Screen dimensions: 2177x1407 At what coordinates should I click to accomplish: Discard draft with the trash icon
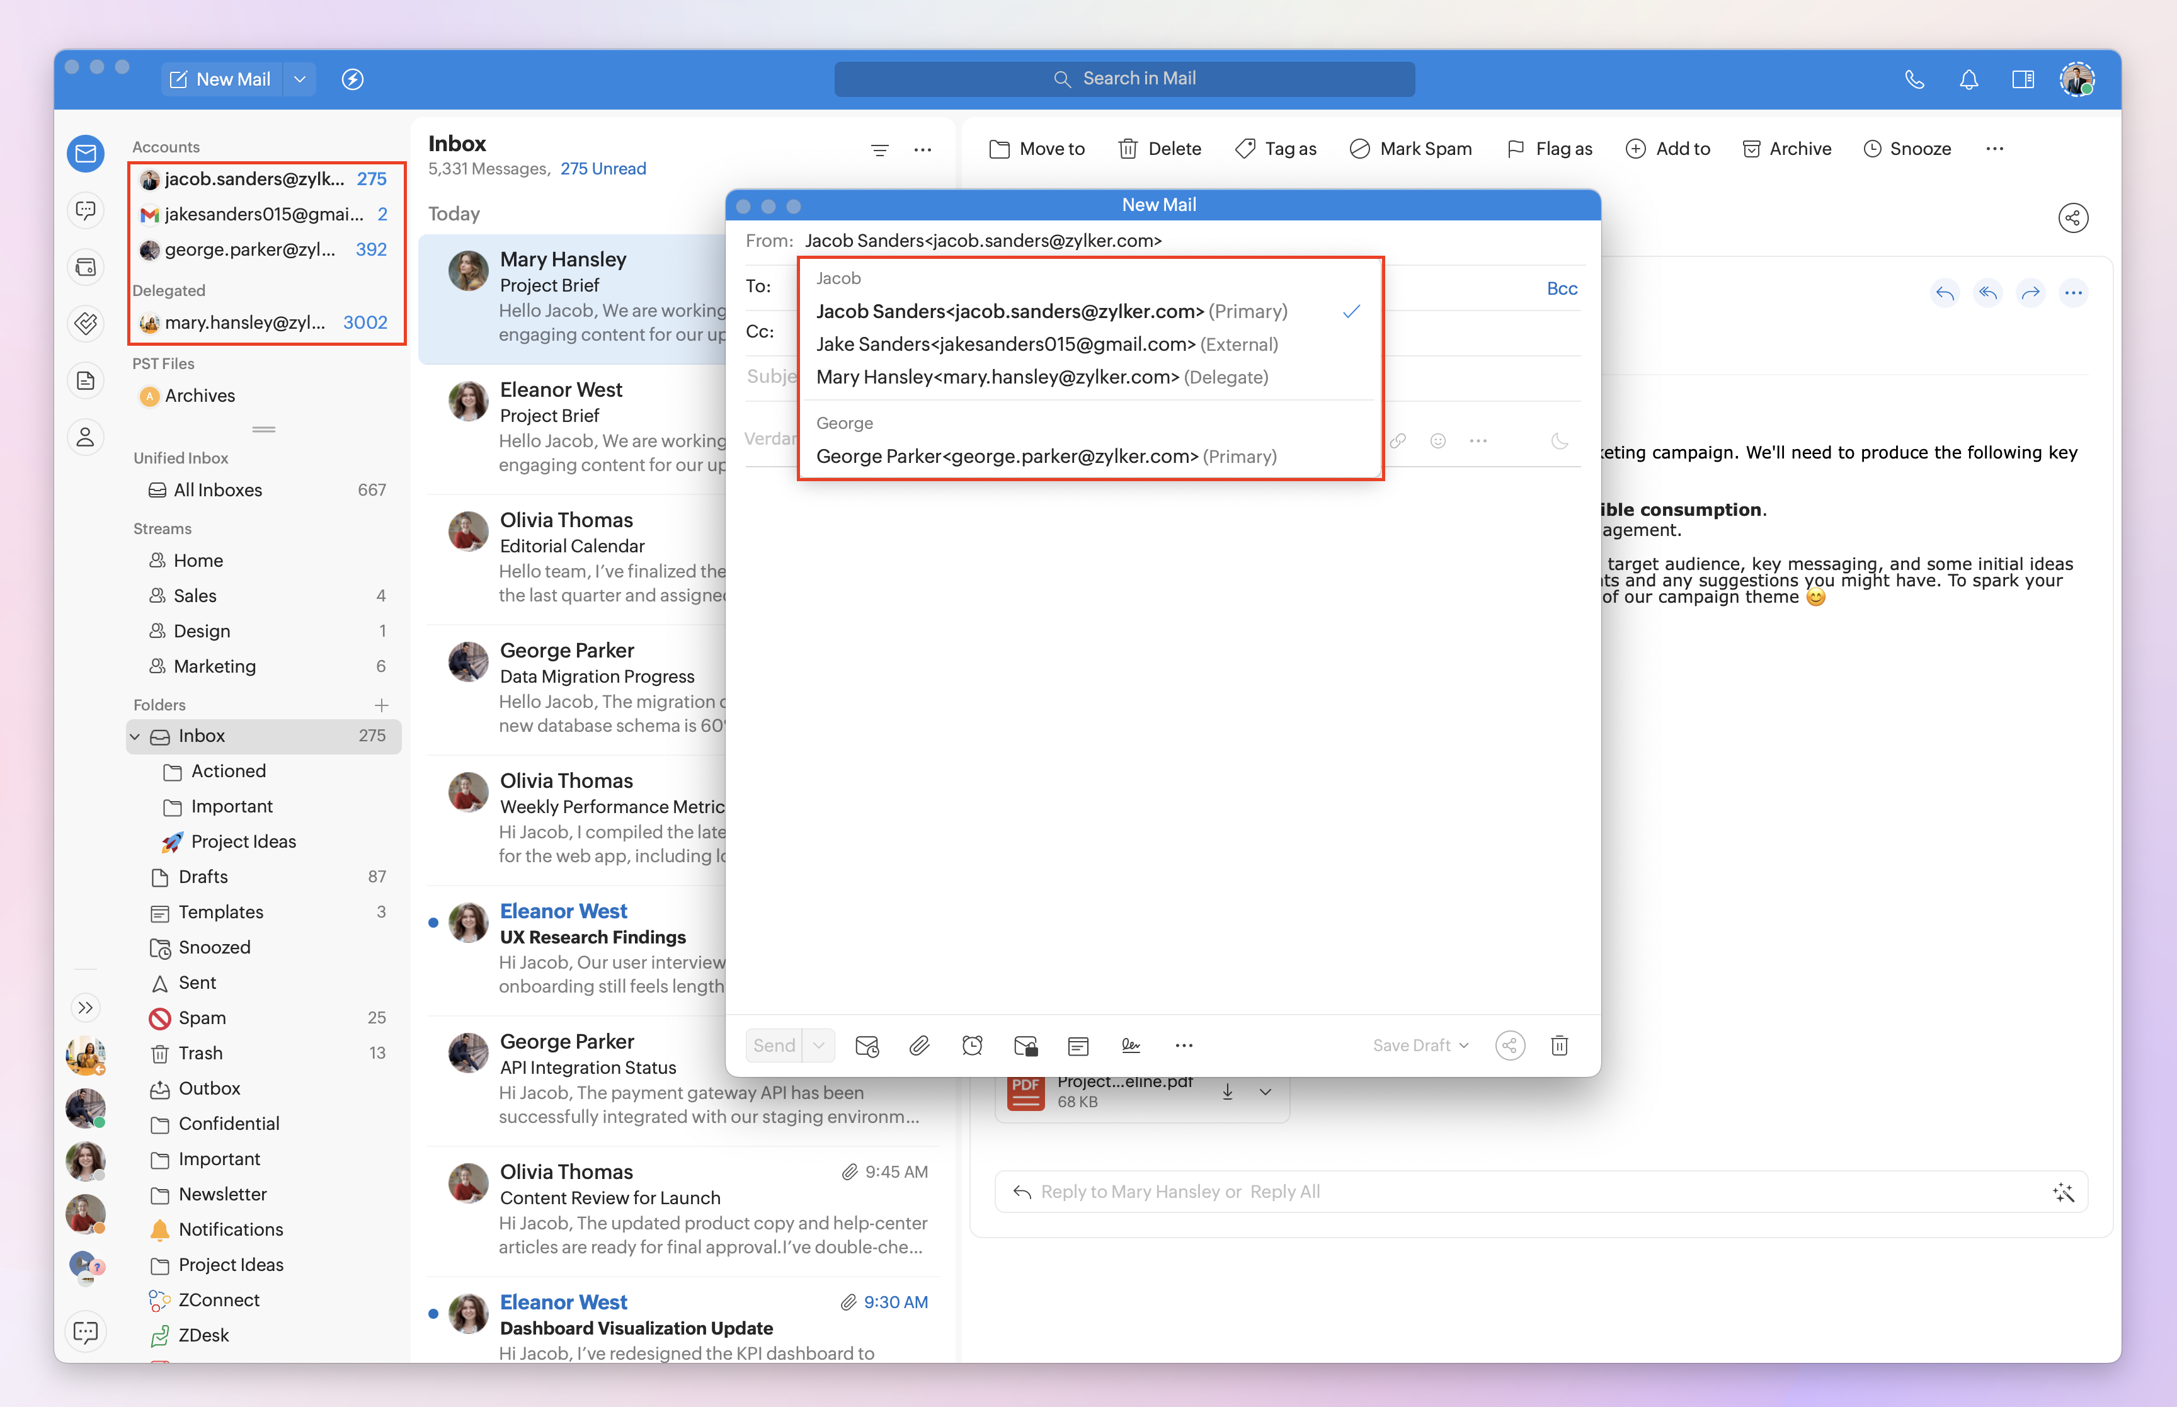(1560, 1045)
